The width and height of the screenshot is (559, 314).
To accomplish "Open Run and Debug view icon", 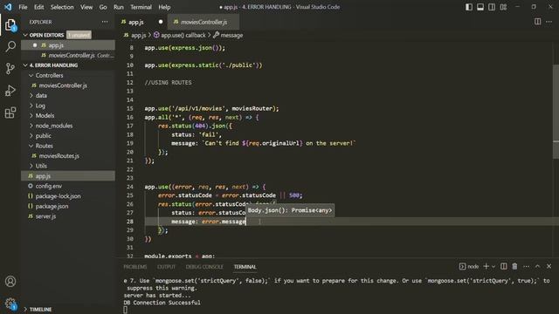I will click(x=10, y=91).
